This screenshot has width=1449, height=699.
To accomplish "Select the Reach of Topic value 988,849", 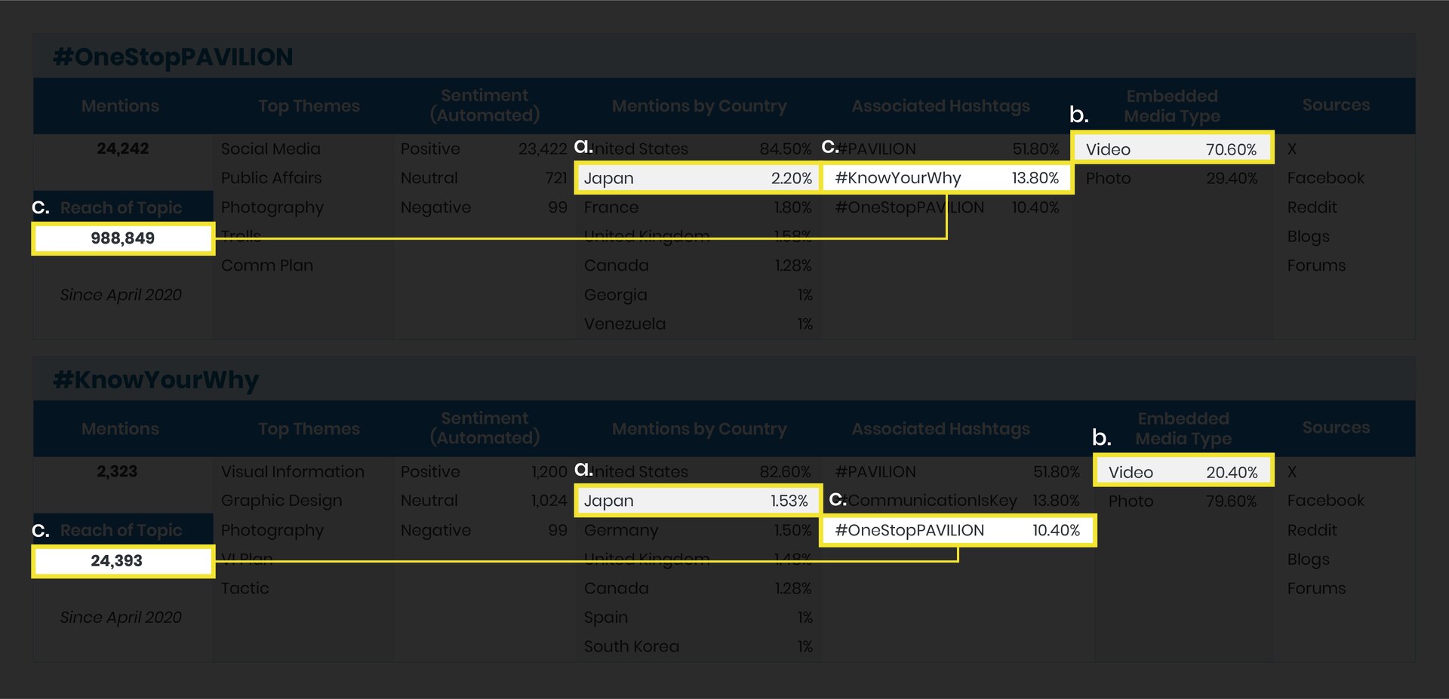I will click(122, 238).
